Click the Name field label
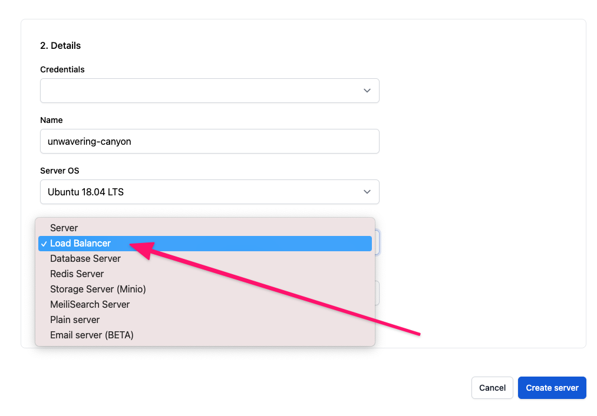Screen dimensions: 597x416 (51, 120)
